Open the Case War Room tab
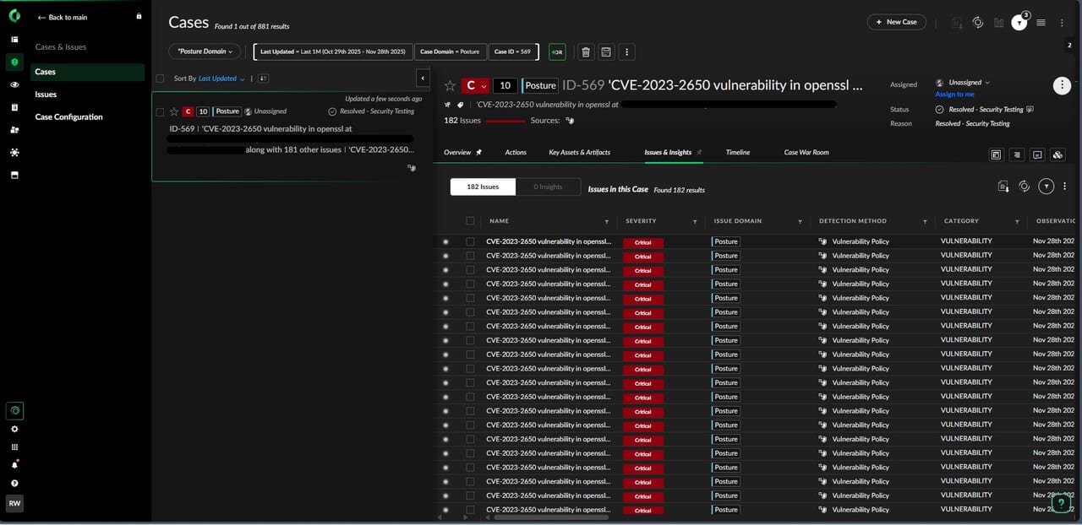Viewport: 1082px width, 525px height. pyautogui.click(x=806, y=152)
